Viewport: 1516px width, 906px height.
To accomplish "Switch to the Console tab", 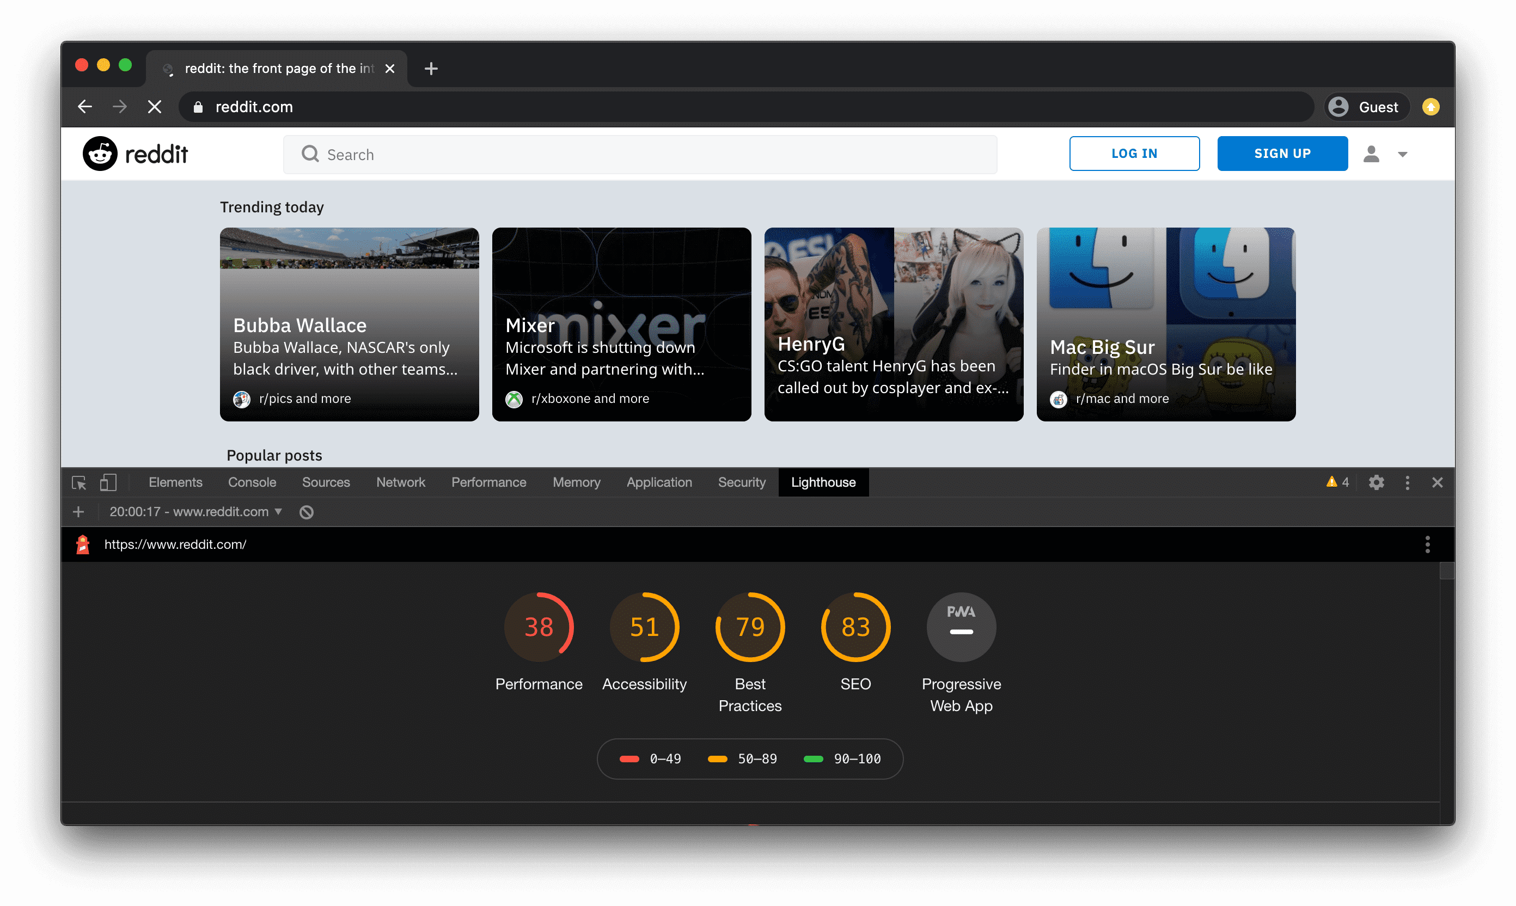I will [x=252, y=482].
